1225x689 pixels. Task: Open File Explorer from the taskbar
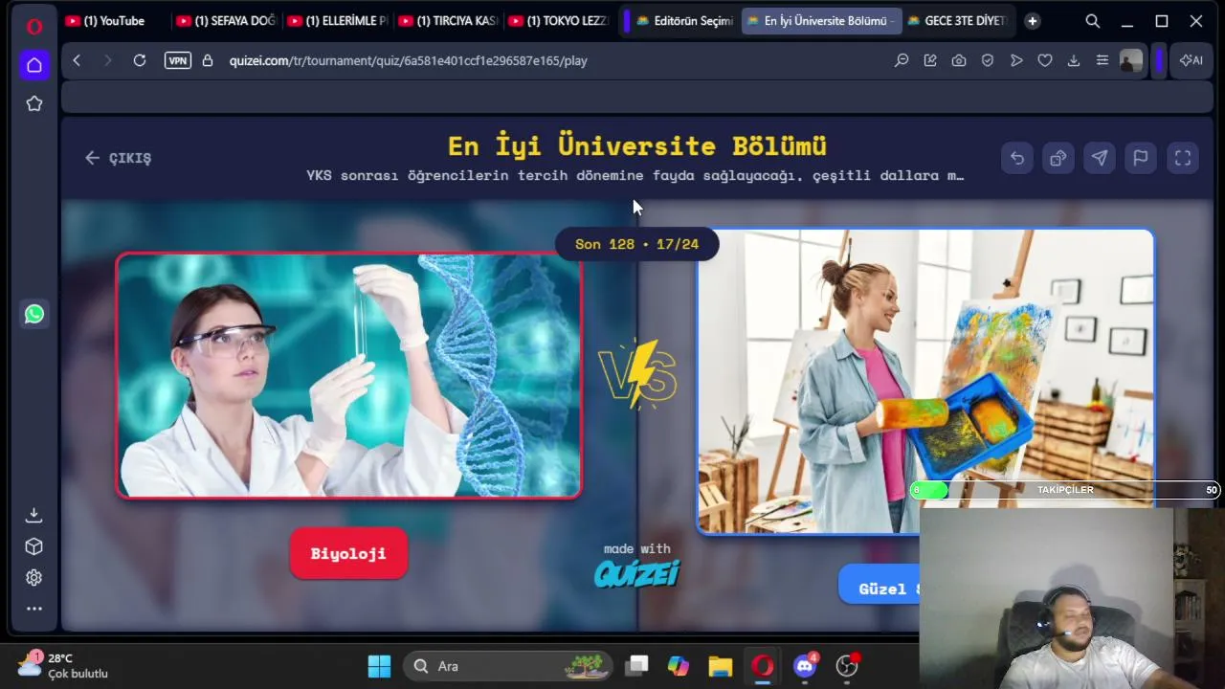click(x=721, y=666)
